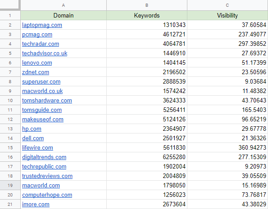Select keywords cell 3624333
This screenshot has height=209, width=268.
pos(147,101)
